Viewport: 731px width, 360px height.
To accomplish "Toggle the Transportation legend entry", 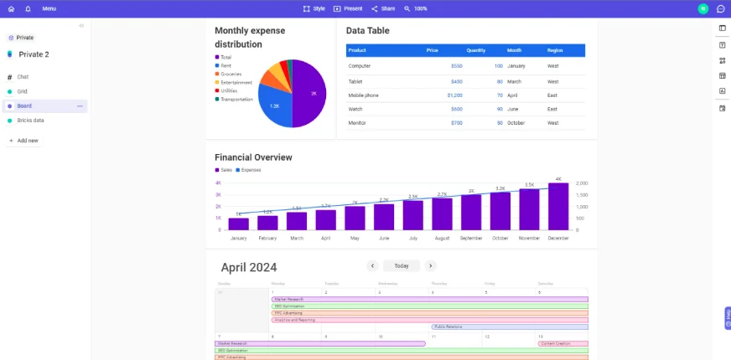I will pyautogui.click(x=234, y=99).
